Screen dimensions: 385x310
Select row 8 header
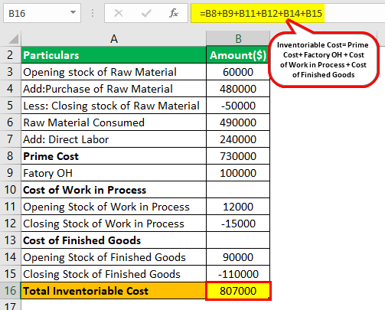click(x=10, y=156)
